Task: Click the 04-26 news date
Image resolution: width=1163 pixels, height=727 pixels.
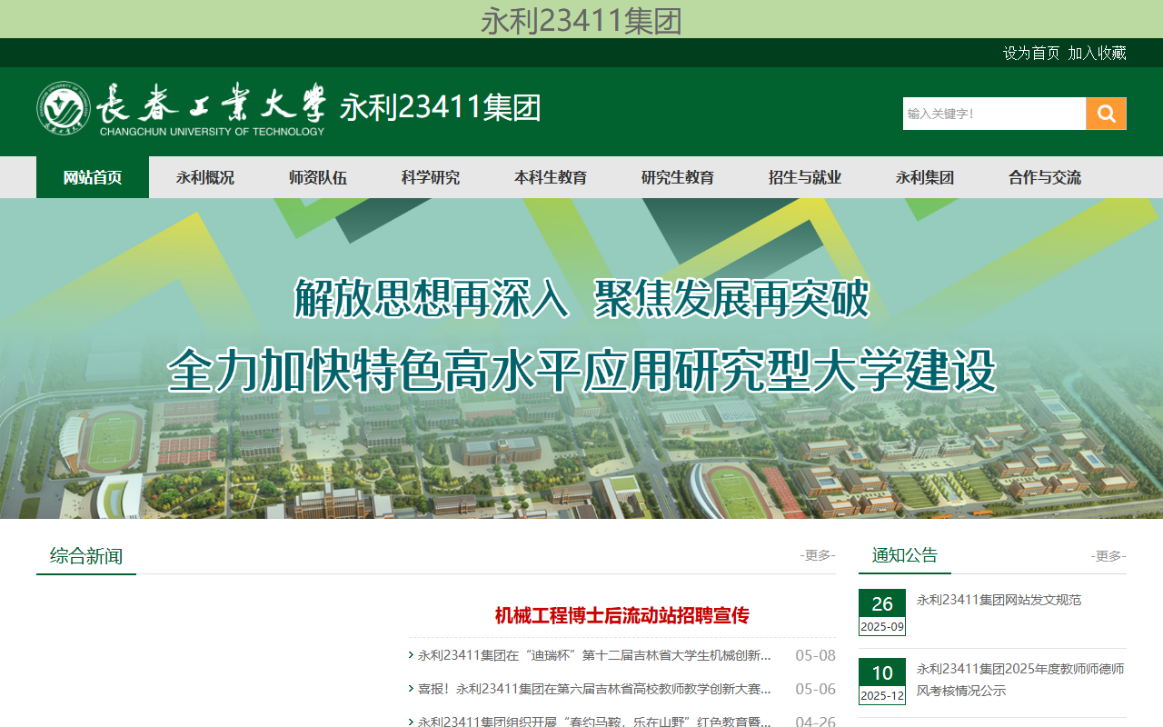Action: click(x=815, y=722)
